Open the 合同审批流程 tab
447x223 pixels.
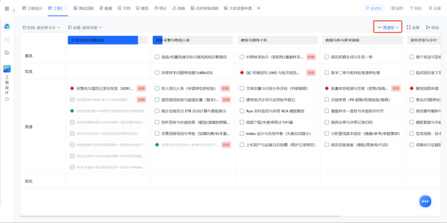click(x=204, y=8)
